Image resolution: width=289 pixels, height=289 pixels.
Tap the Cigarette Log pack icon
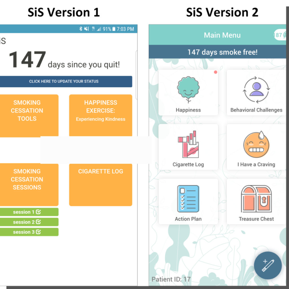pyautogui.click(x=188, y=144)
